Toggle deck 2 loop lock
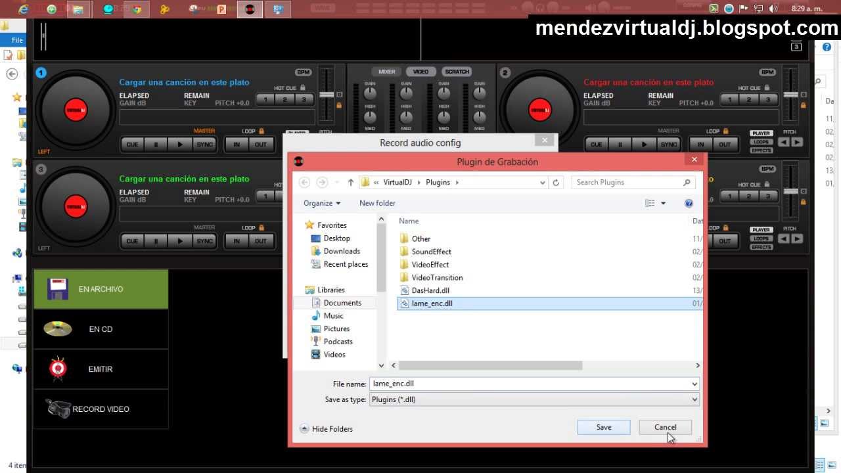The image size is (841, 473). pos(725,131)
